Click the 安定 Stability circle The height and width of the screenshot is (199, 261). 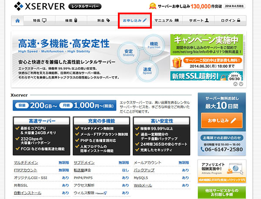pos(128,52)
